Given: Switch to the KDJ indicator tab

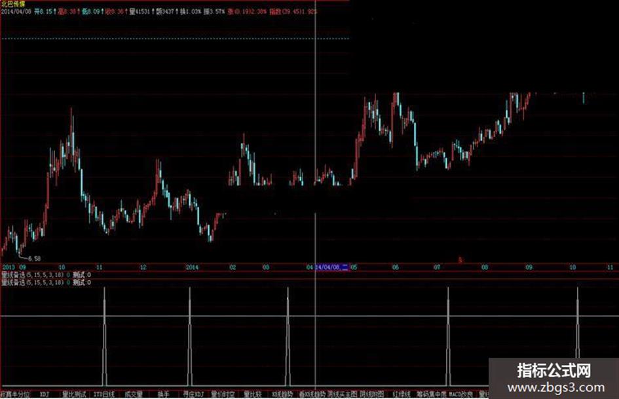Looking at the screenshot, I should point(45,394).
